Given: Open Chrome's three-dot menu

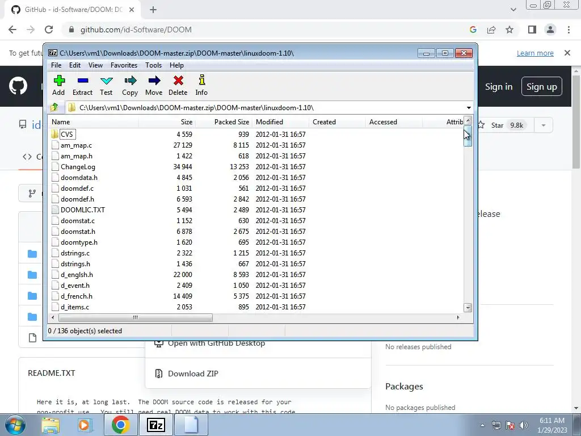Looking at the screenshot, I should [569, 30].
